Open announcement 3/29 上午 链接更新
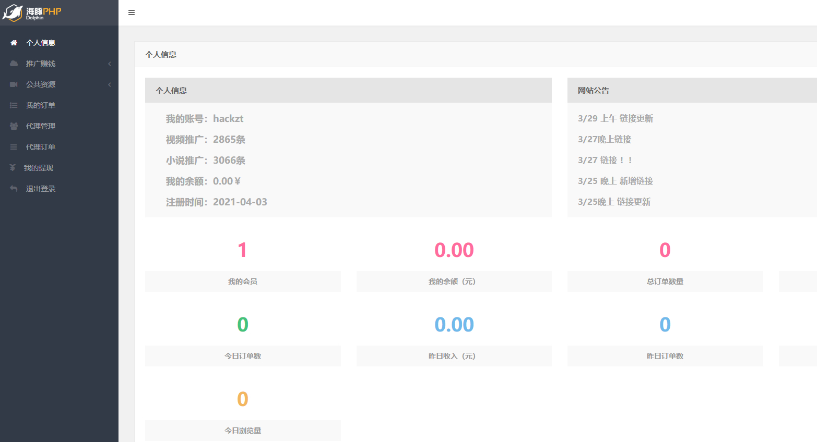Image resolution: width=817 pixels, height=442 pixels. point(615,118)
